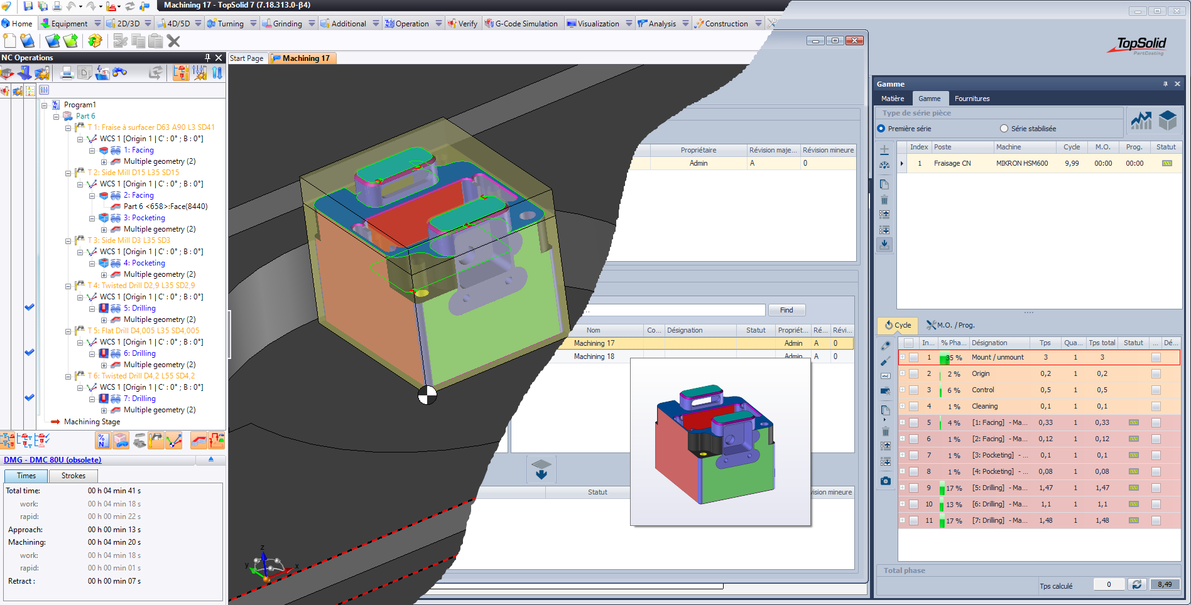1191x605 pixels.
Task: Tick the checkbox for [5: Drilling] row
Action: 913,488
